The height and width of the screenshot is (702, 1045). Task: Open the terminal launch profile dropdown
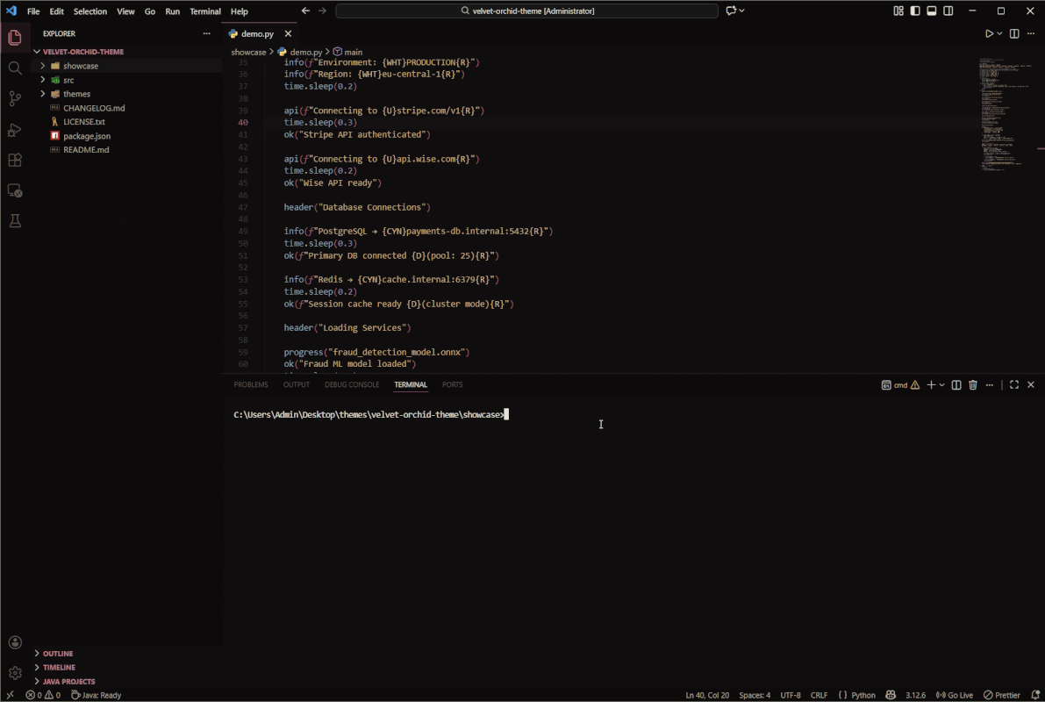point(941,384)
